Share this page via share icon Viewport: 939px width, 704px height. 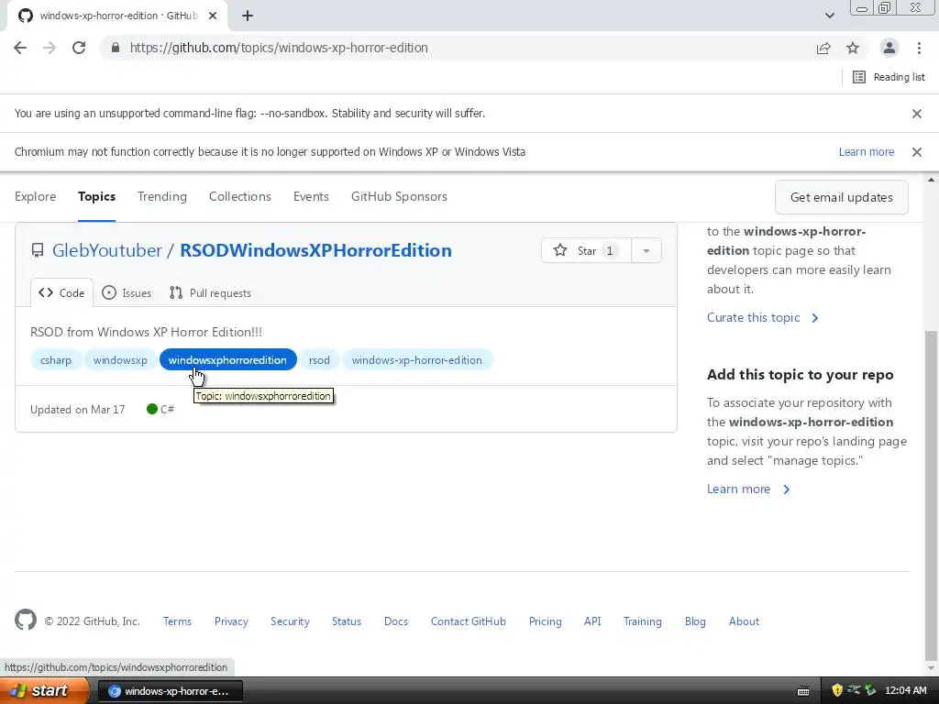823,48
